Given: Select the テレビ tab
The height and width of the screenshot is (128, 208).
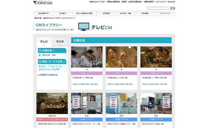Looking at the screenshot, I should [44, 42].
